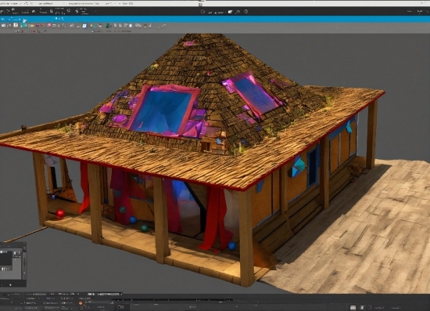Select the blue square toolbar icon
430x311 pixels.
pyautogui.click(x=84, y=26)
